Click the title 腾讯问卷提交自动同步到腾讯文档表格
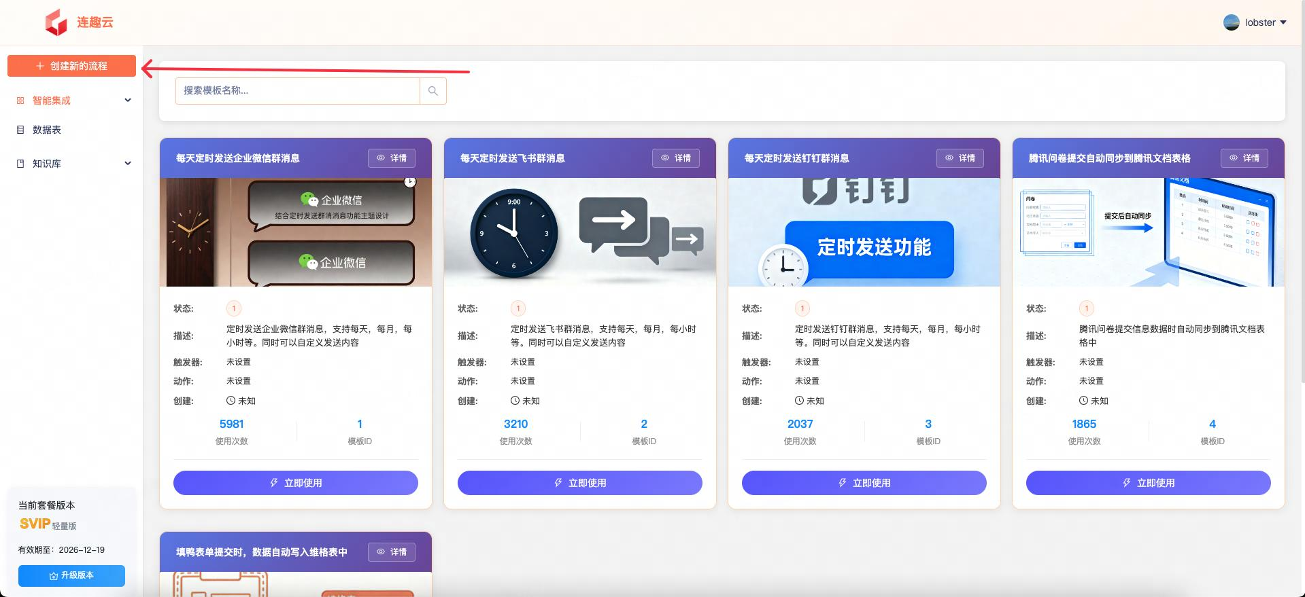Image resolution: width=1305 pixels, height=597 pixels. (1109, 158)
